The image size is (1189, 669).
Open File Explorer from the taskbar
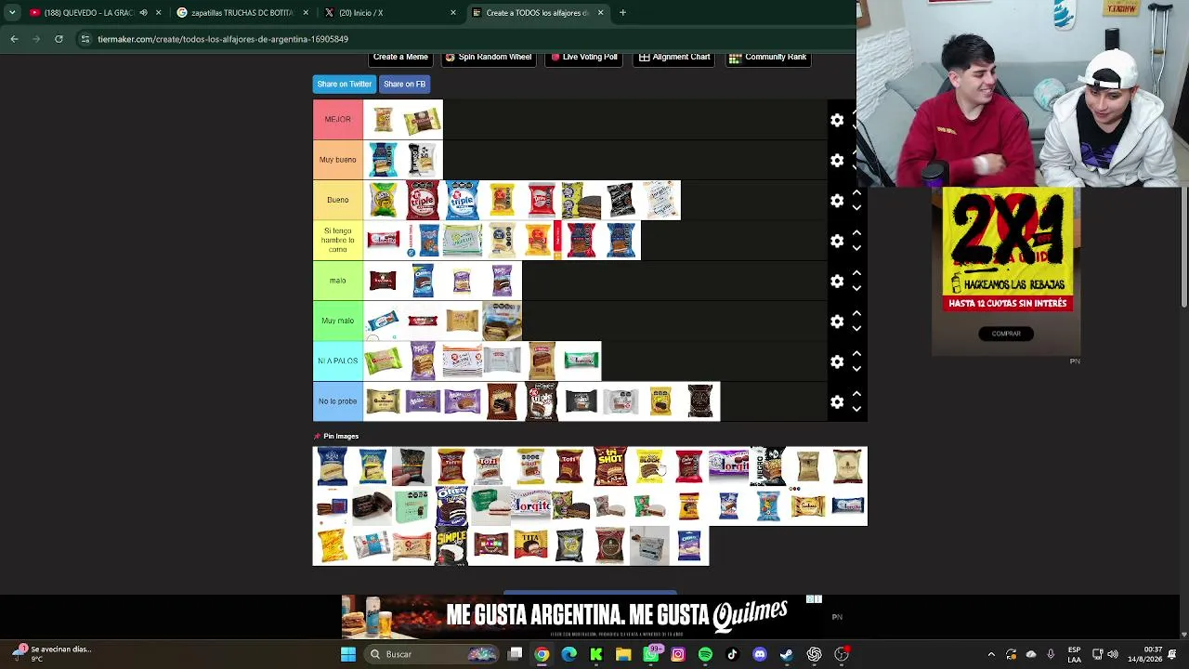[x=623, y=654]
